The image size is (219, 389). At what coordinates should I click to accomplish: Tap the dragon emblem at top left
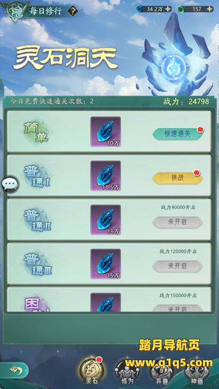click(14, 11)
